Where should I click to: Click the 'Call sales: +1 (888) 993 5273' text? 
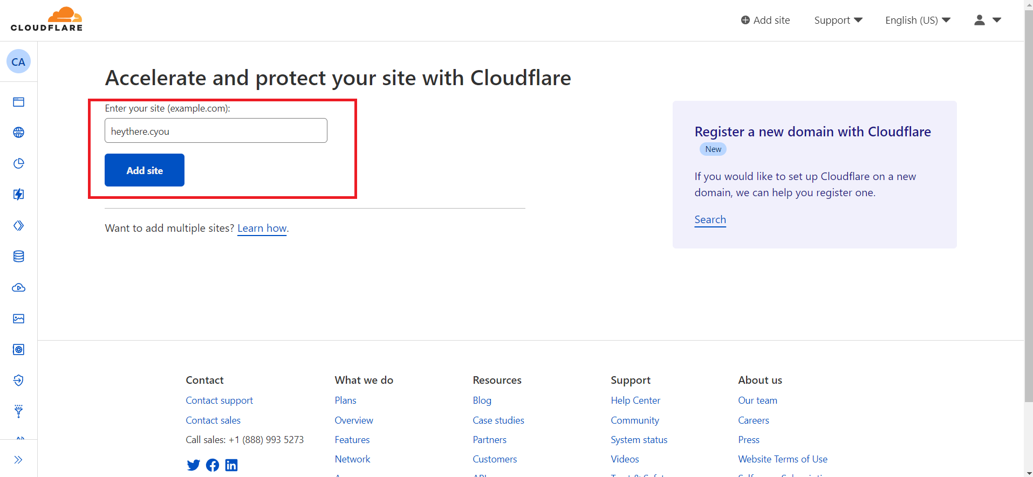244,440
